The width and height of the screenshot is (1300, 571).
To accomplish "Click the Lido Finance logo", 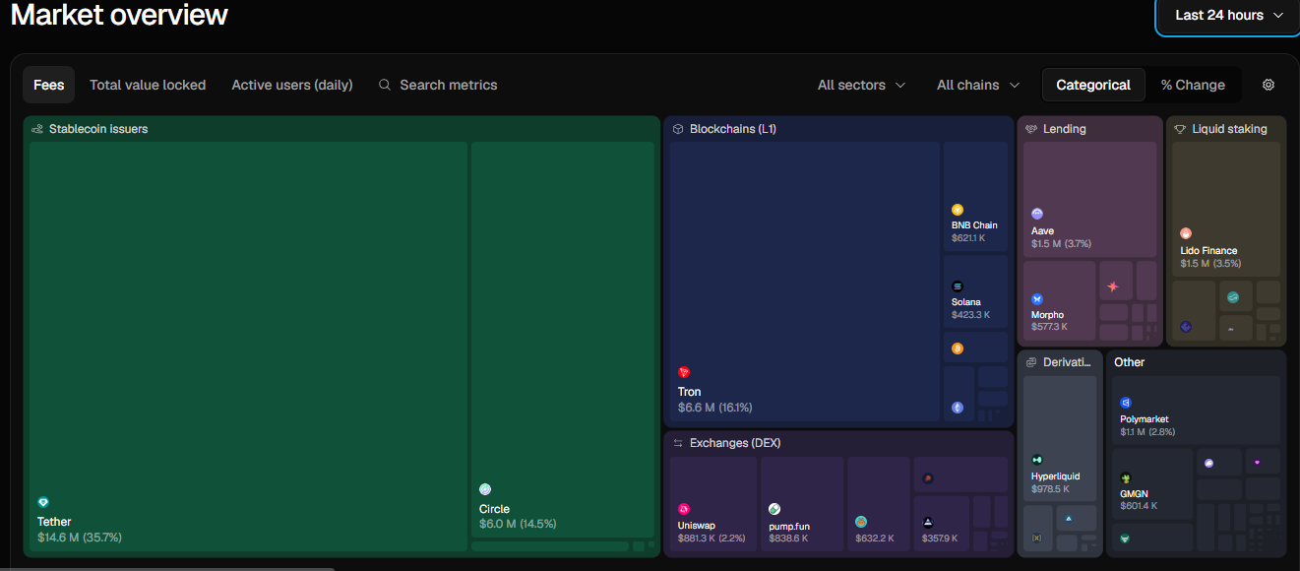I will pos(1186,233).
